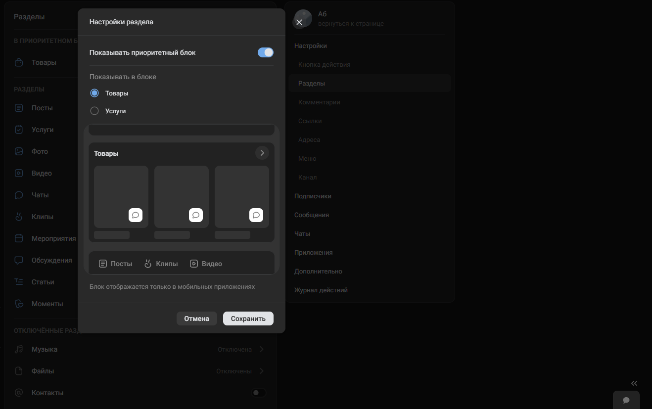Viewport: 652px width, 409px height.
Task: Open Музыка settings via chevron
Action: point(262,349)
